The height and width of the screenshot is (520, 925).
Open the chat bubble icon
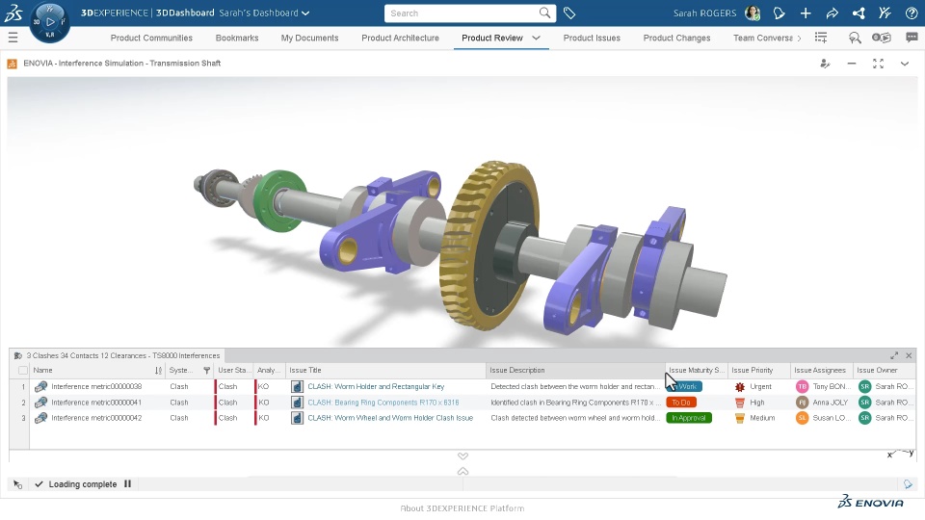tap(912, 38)
